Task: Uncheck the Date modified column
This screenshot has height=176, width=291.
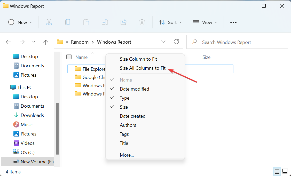Action: tap(134, 89)
